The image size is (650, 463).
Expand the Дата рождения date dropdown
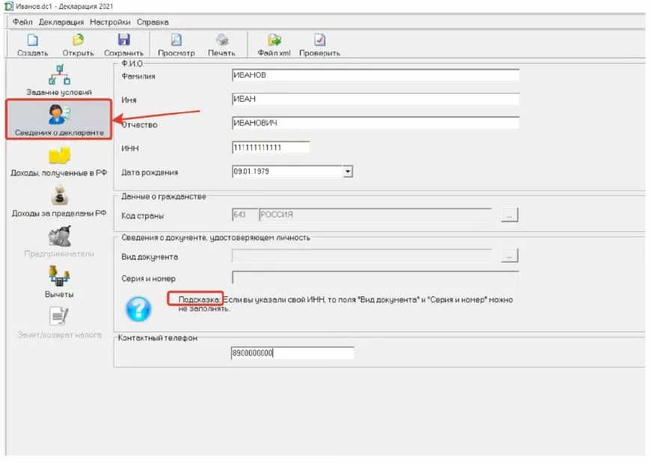pyautogui.click(x=347, y=171)
